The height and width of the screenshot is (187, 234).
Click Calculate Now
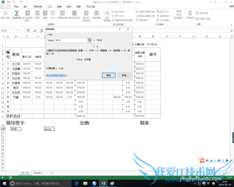coord(202,13)
